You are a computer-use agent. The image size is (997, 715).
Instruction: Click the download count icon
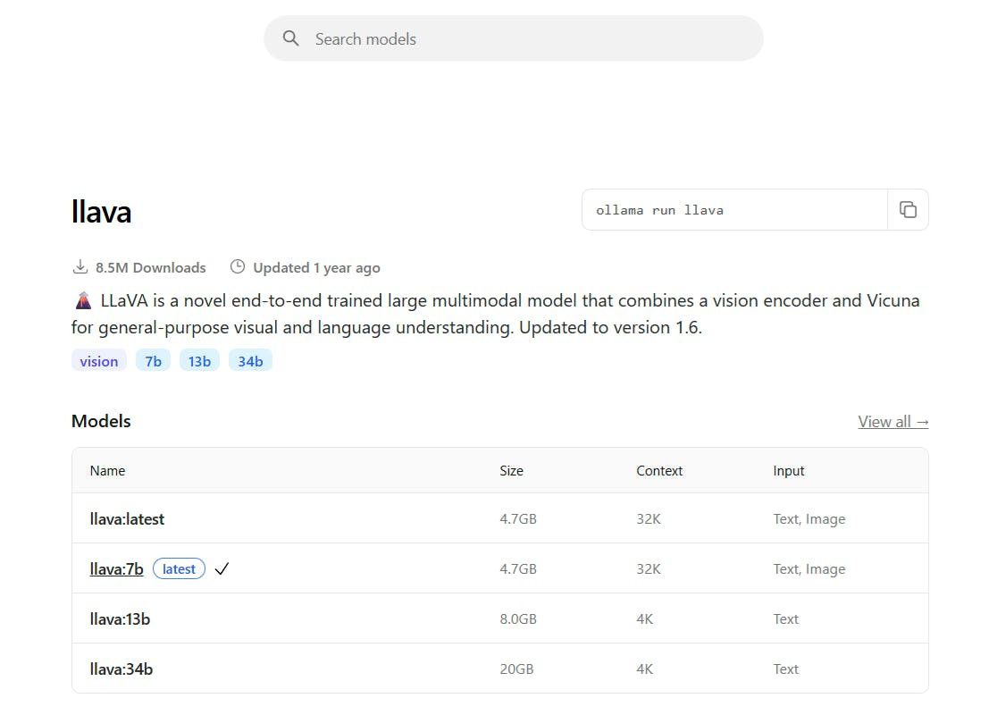[x=80, y=267]
